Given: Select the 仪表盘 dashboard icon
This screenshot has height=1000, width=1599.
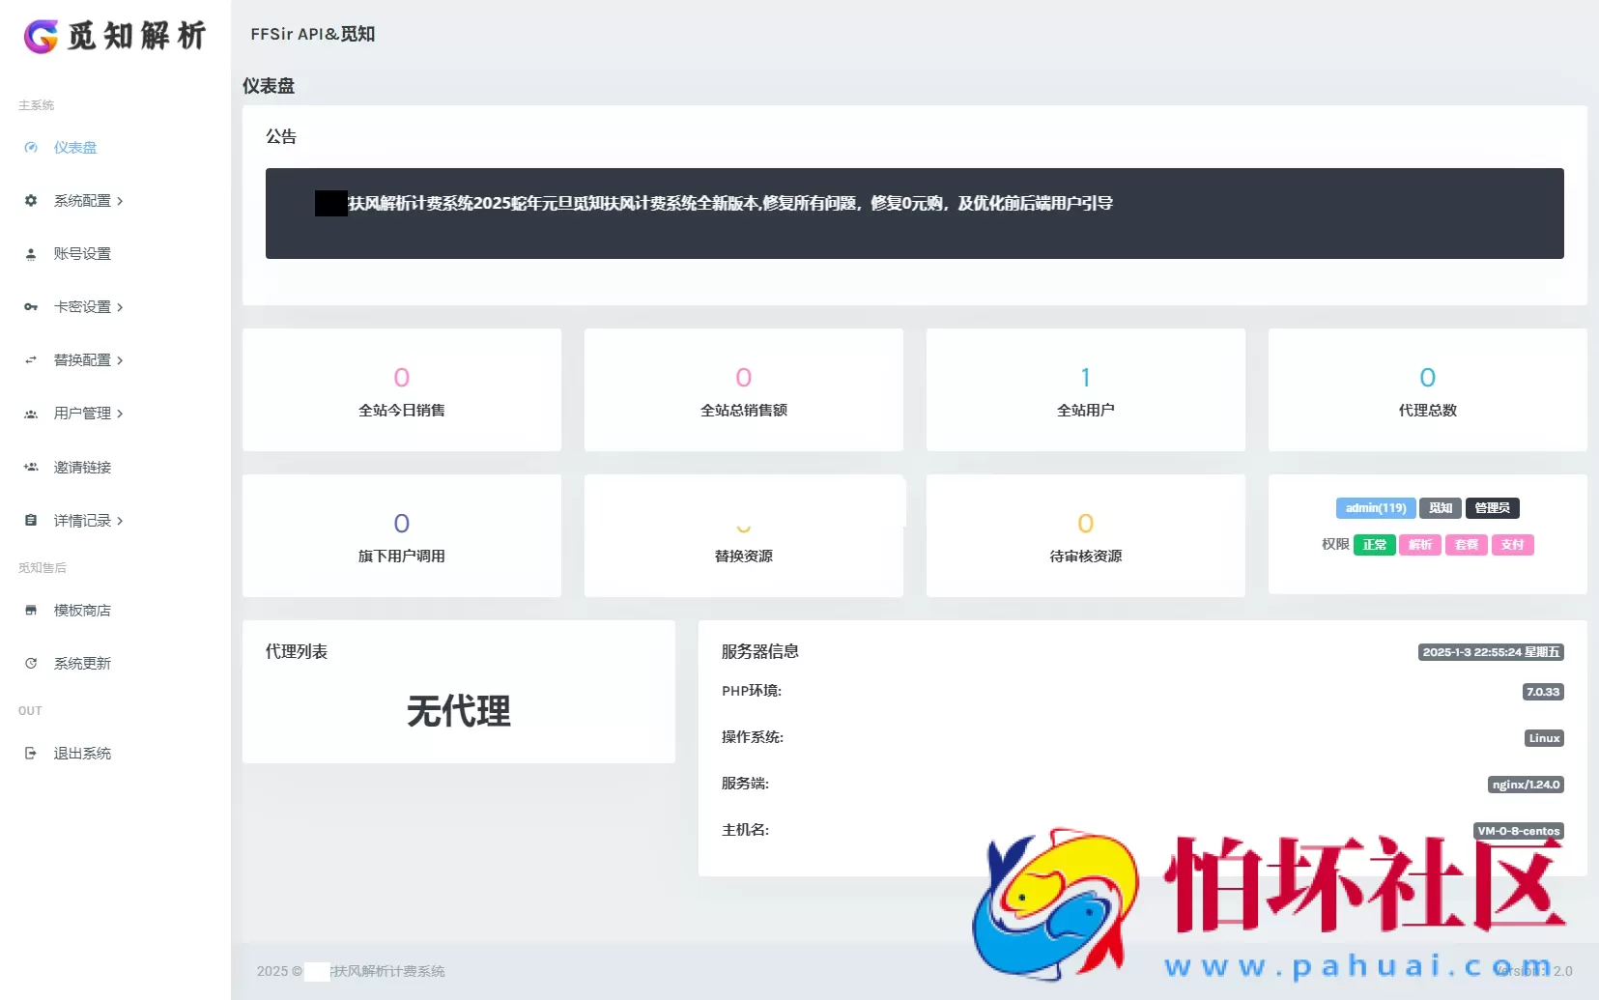Looking at the screenshot, I should [30, 147].
